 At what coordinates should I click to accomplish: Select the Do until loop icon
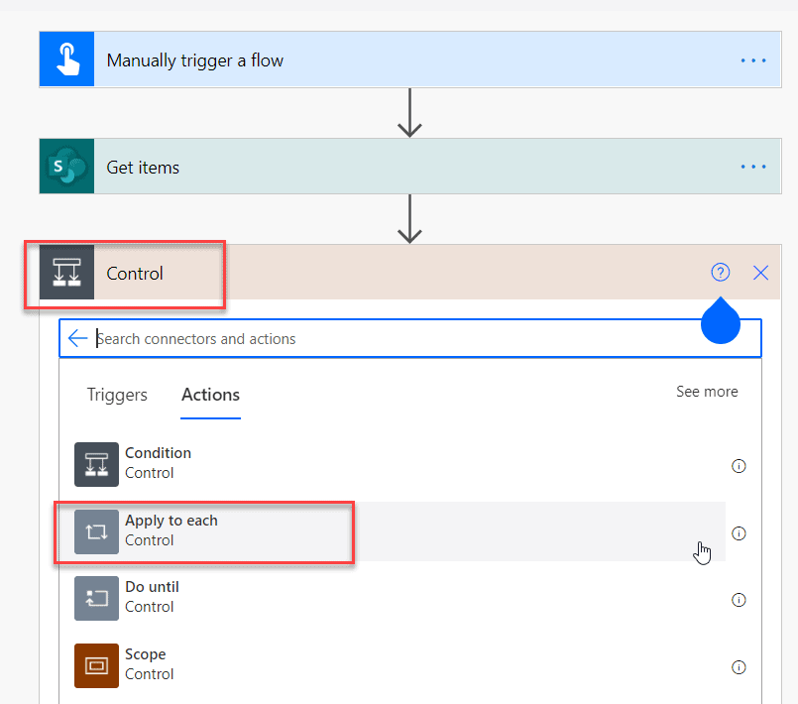[96, 598]
